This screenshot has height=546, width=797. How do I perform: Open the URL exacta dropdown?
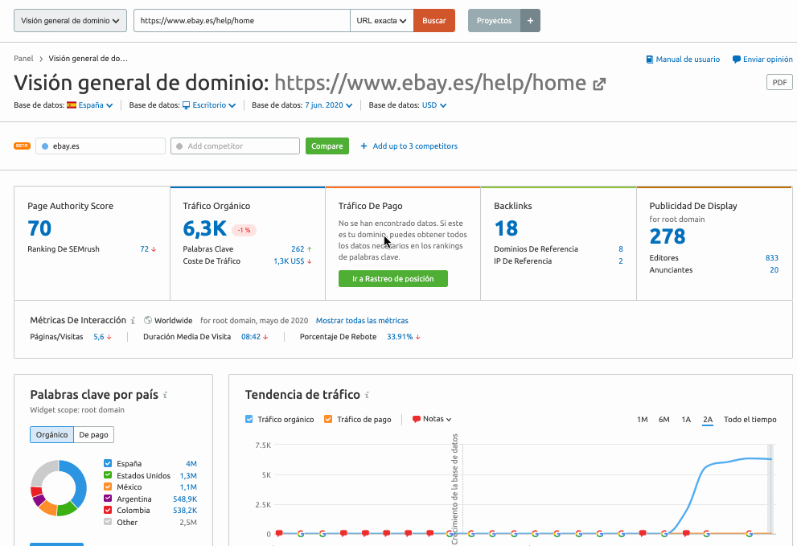(x=381, y=21)
